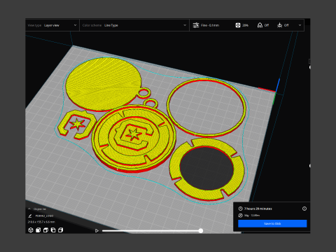Select the left side view cube icon
This screenshot has width=336, height=252.
53,230
